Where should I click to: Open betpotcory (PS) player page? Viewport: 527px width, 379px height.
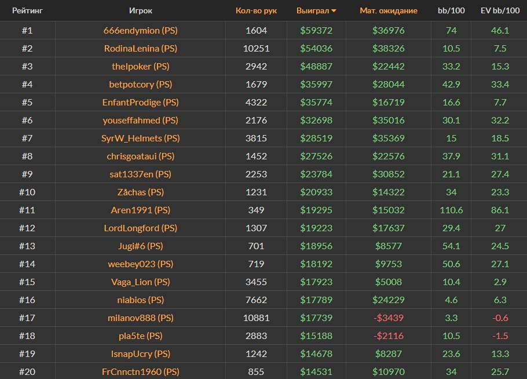(x=140, y=84)
